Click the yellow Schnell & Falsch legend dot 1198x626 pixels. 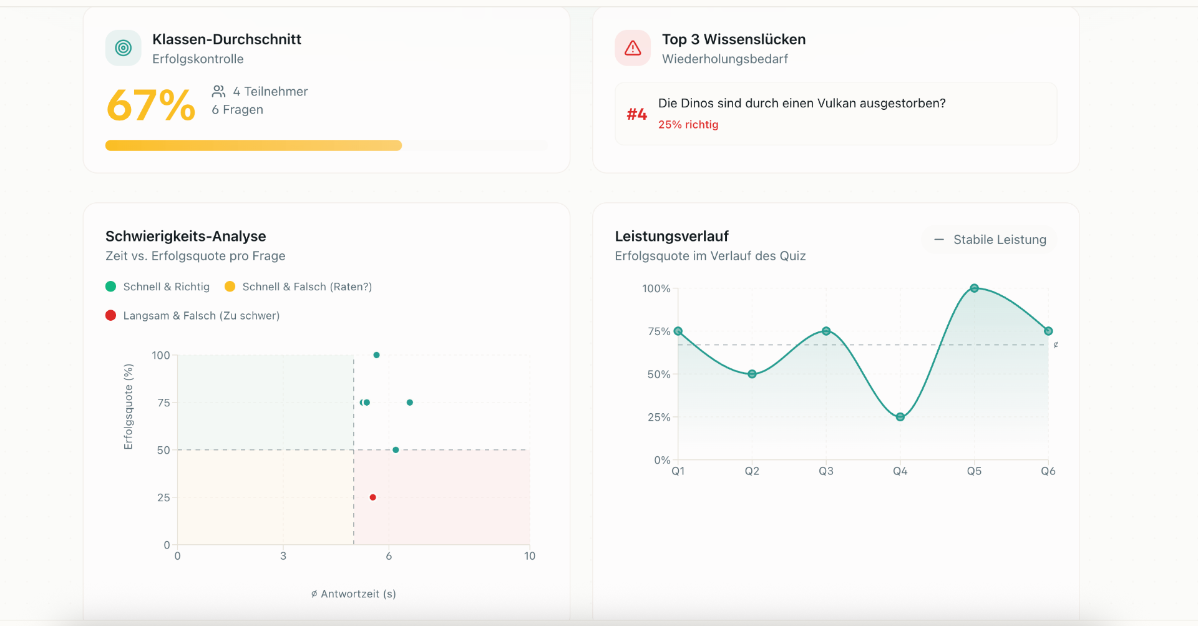(230, 286)
